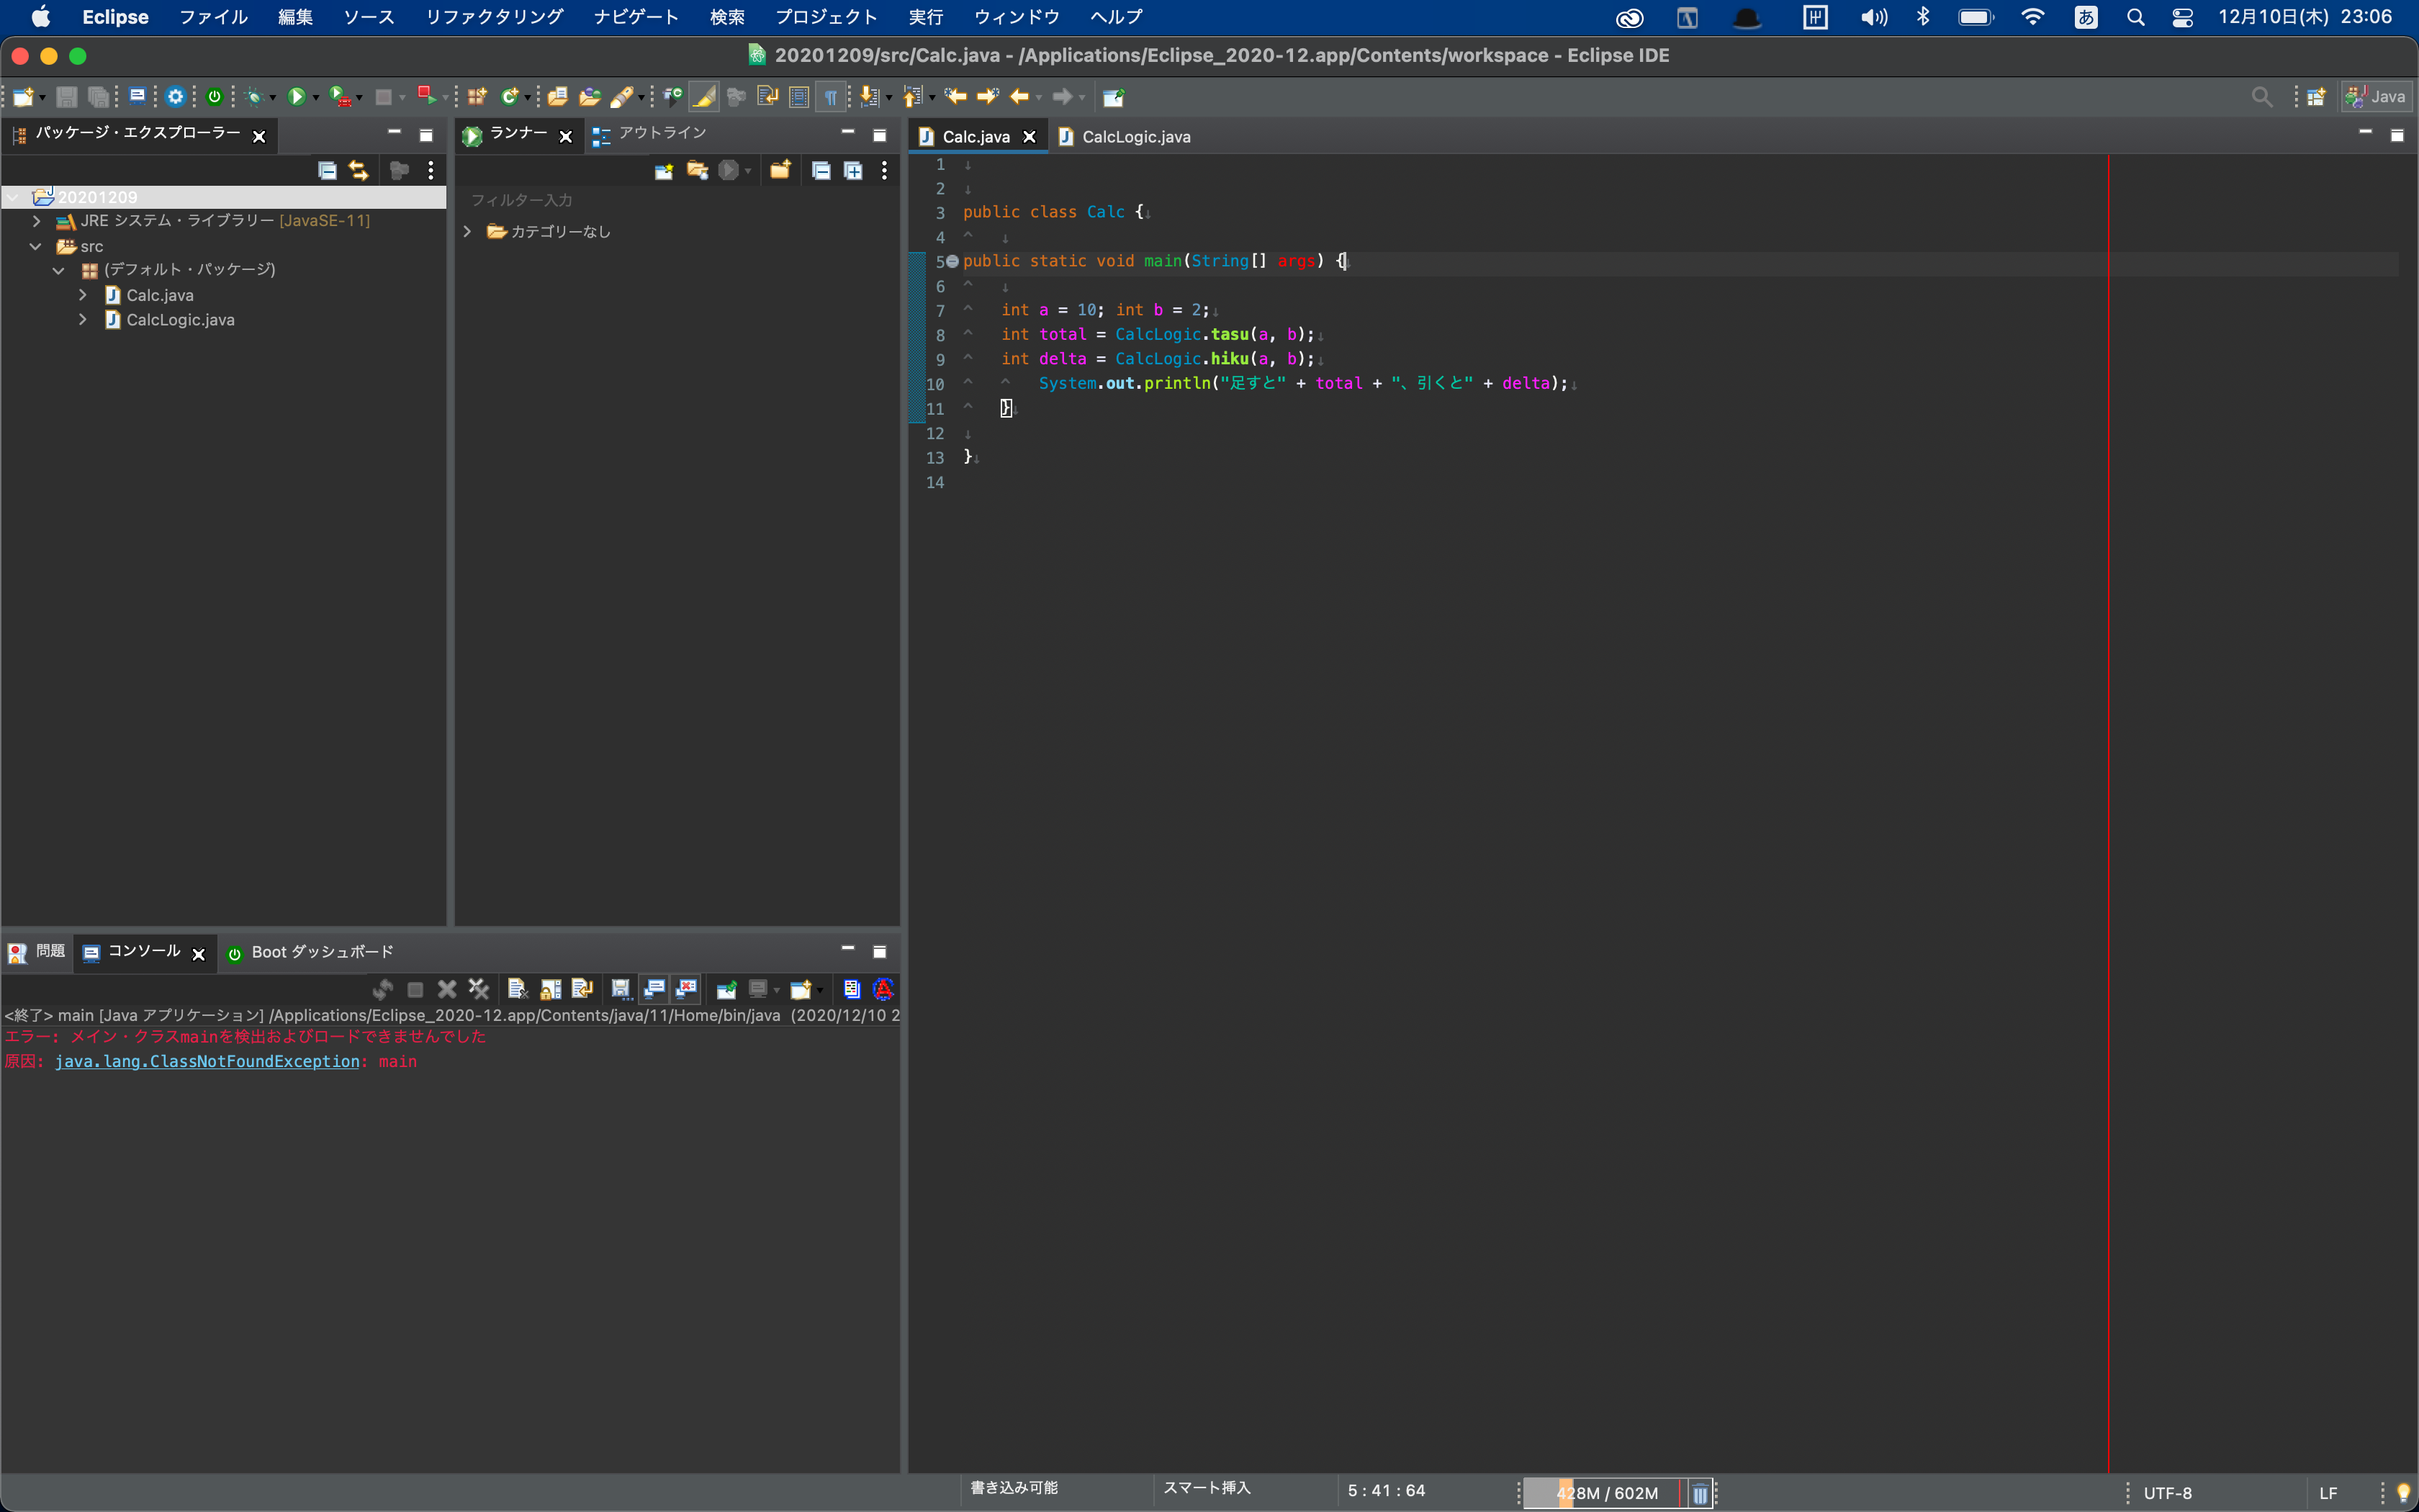Click the green Run button in the toolbar
This screenshot has height=1512, width=2419.
point(296,97)
